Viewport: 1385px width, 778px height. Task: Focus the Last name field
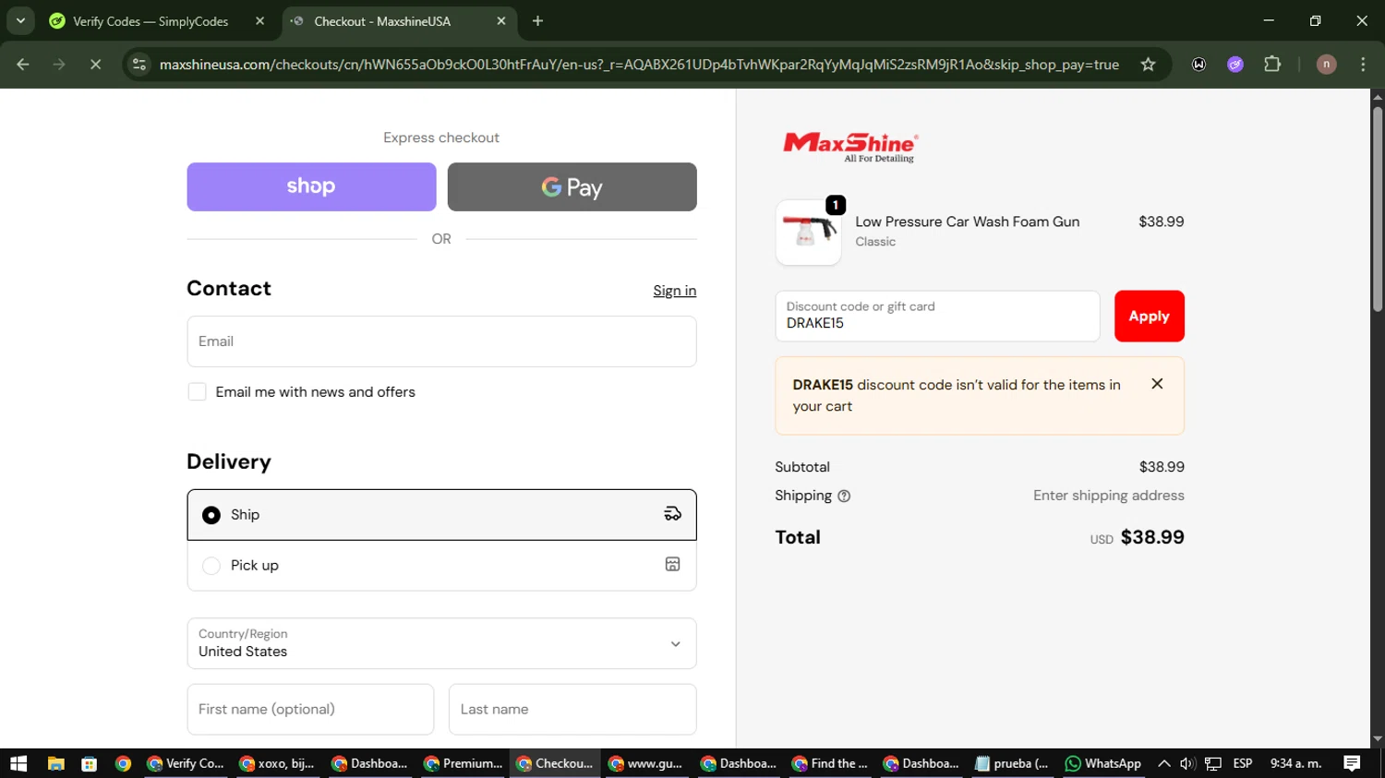[x=572, y=709]
